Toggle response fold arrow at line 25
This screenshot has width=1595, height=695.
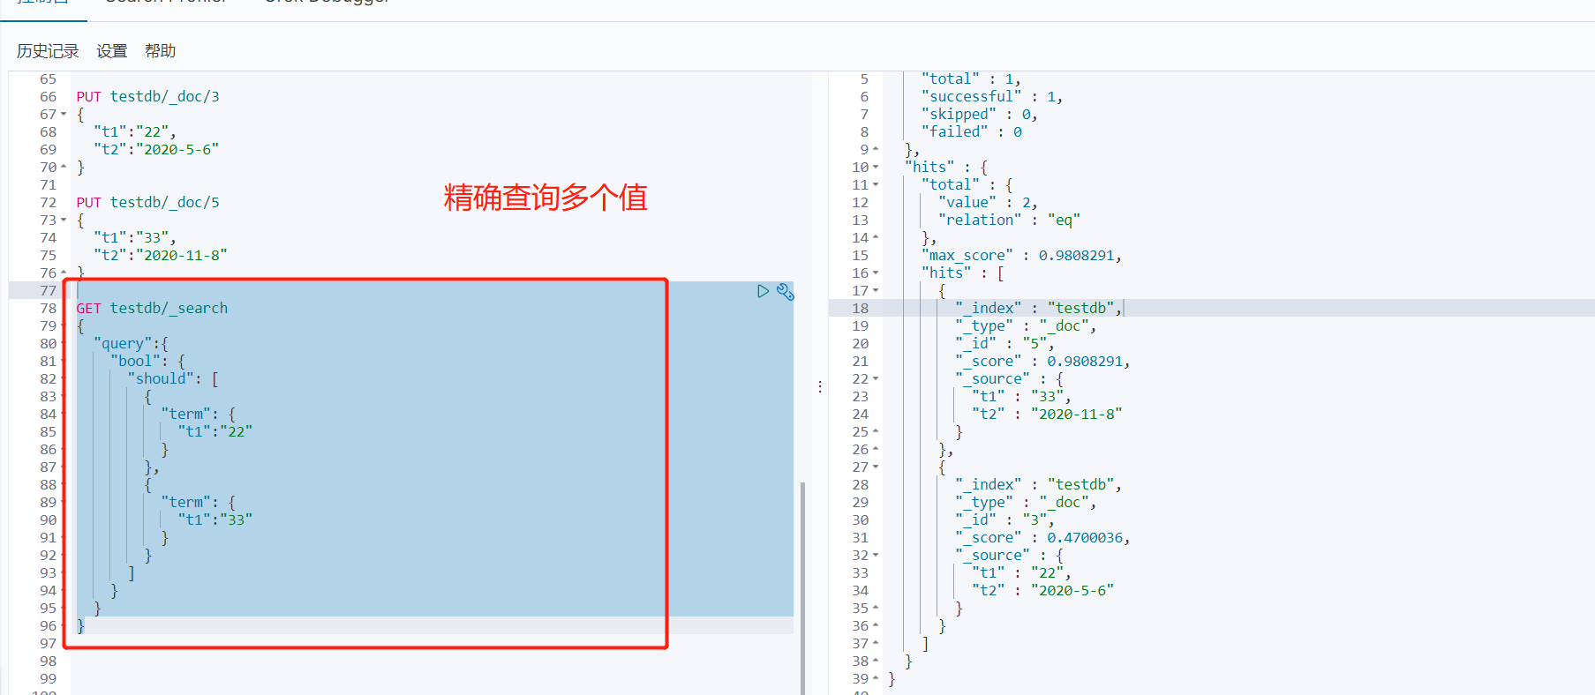[876, 431]
